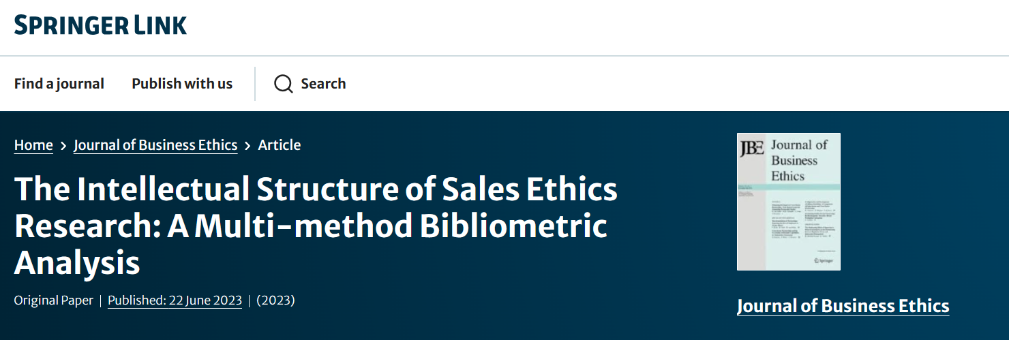Open the Find a journal menu item
The image size is (1009, 340).
[59, 84]
